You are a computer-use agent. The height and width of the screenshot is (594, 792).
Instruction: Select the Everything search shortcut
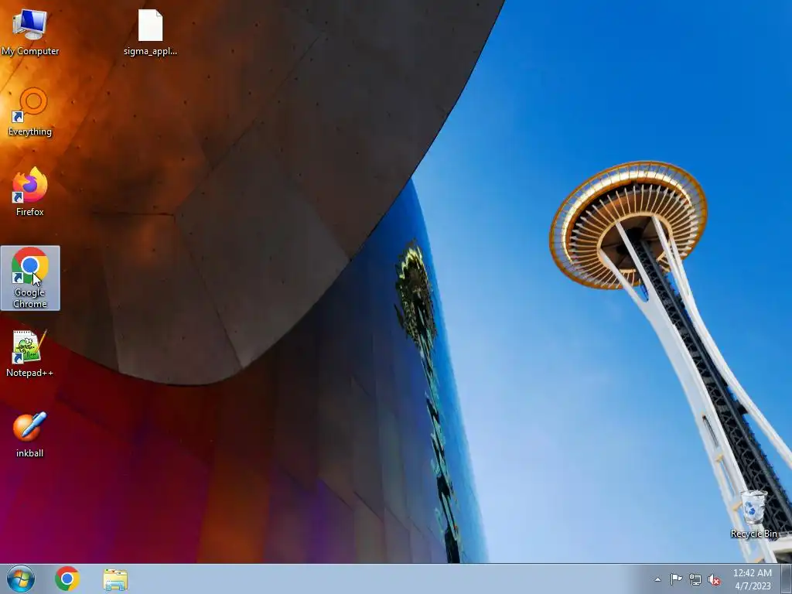click(30, 112)
